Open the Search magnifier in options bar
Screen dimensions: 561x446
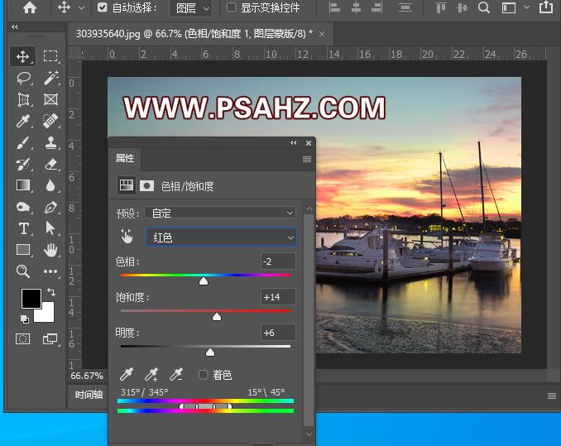(484, 7)
